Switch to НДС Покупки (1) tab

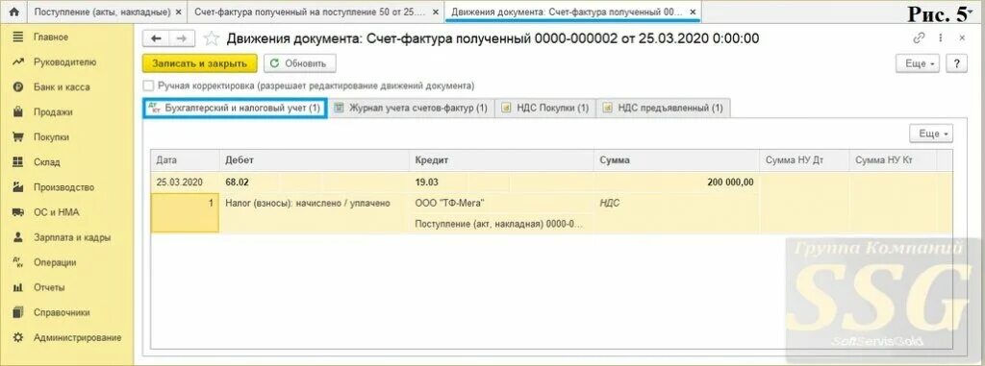click(x=544, y=108)
